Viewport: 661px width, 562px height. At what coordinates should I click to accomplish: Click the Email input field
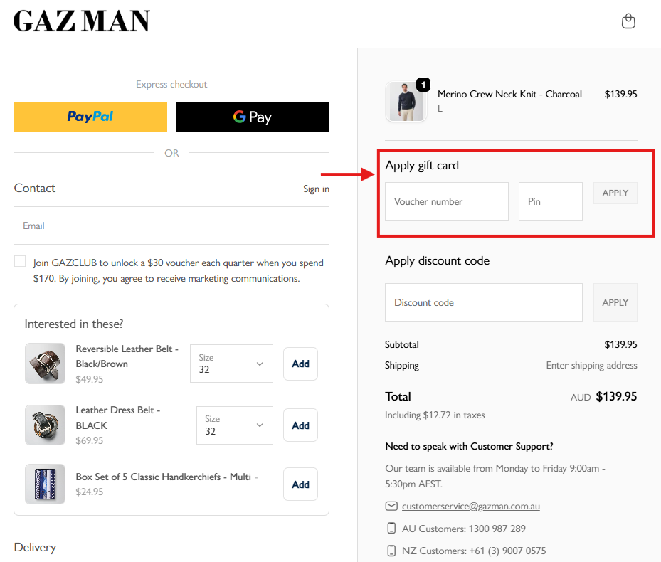tap(171, 226)
